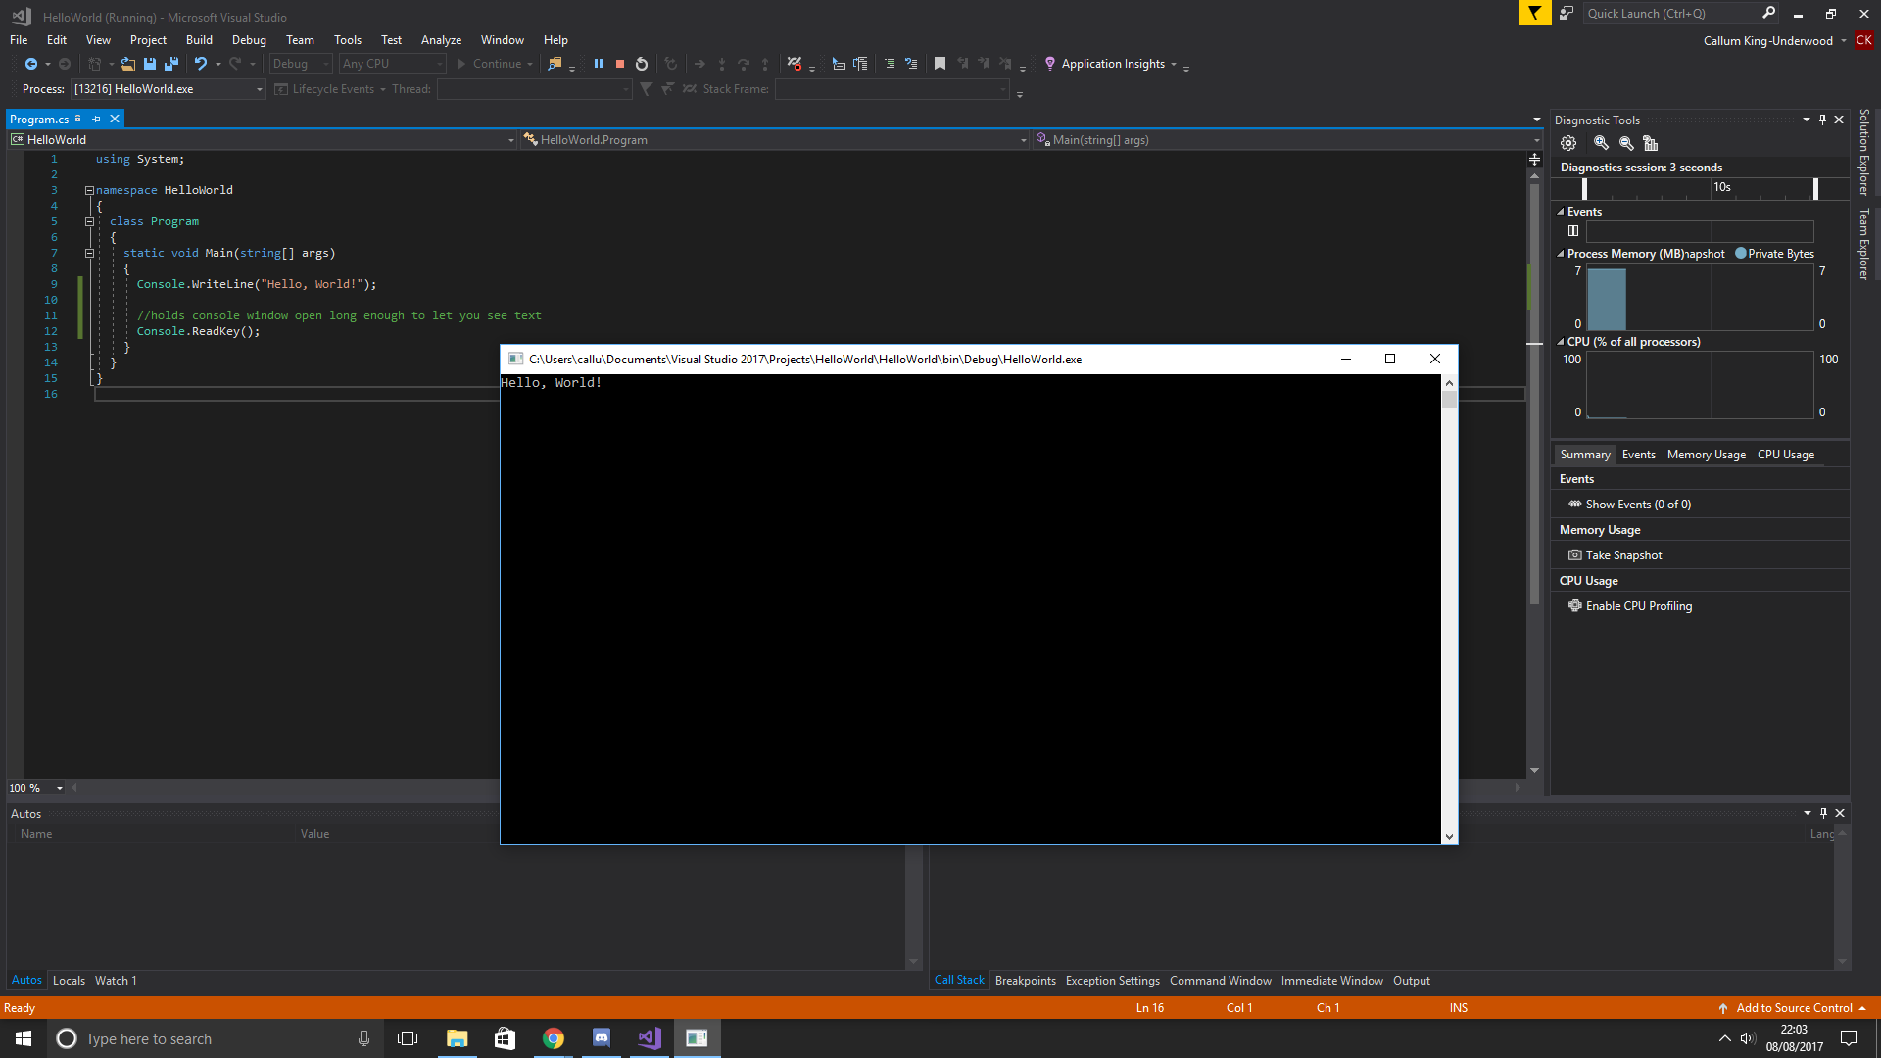Collapse the namespace HelloWorld code block

pyautogui.click(x=89, y=190)
